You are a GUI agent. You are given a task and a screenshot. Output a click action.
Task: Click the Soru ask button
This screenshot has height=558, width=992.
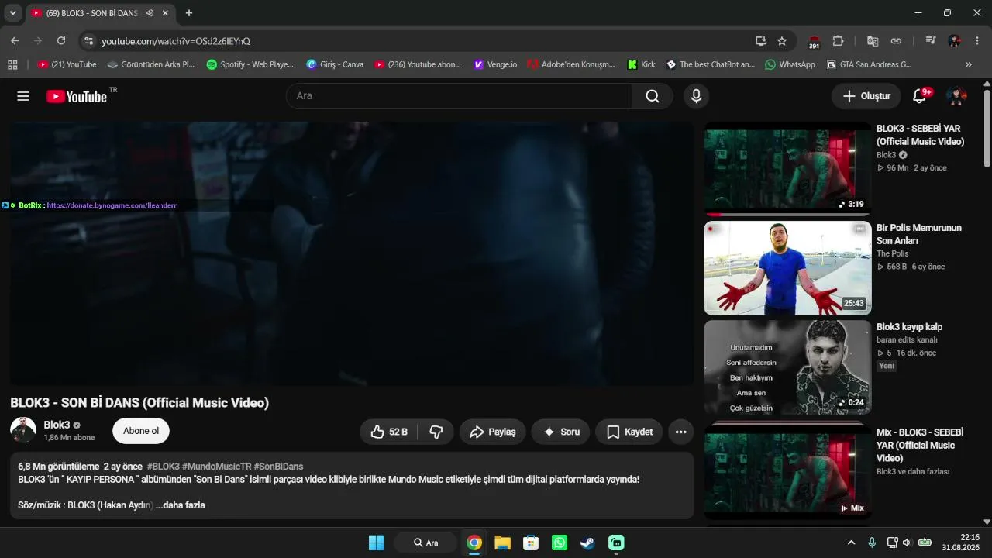pyautogui.click(x=560, y=432)
